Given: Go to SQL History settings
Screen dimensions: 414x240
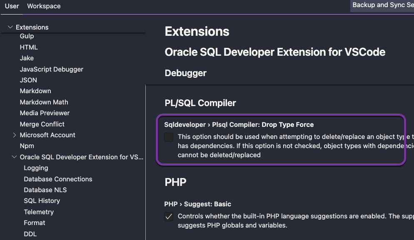Looking at the screenshot, I should 42,201.
